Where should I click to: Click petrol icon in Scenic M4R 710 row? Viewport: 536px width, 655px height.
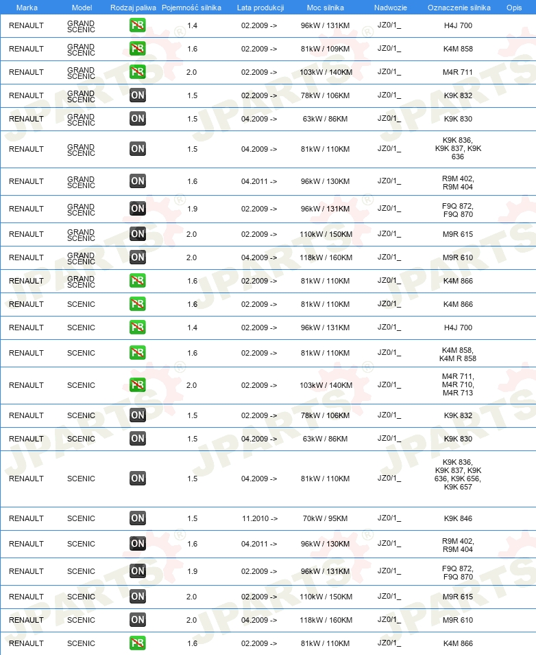pyautogui.click(x=138, y=385)
